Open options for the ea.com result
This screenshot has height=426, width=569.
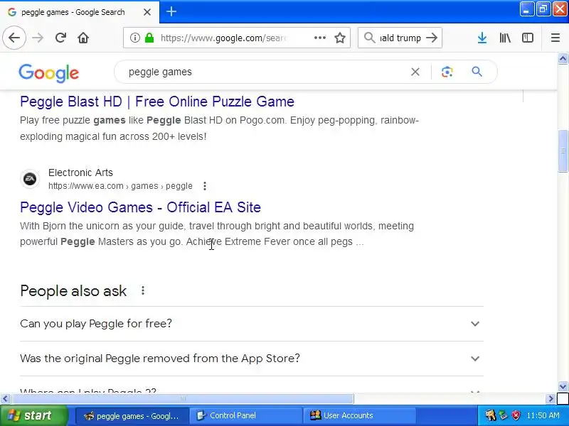coord(205,186)
